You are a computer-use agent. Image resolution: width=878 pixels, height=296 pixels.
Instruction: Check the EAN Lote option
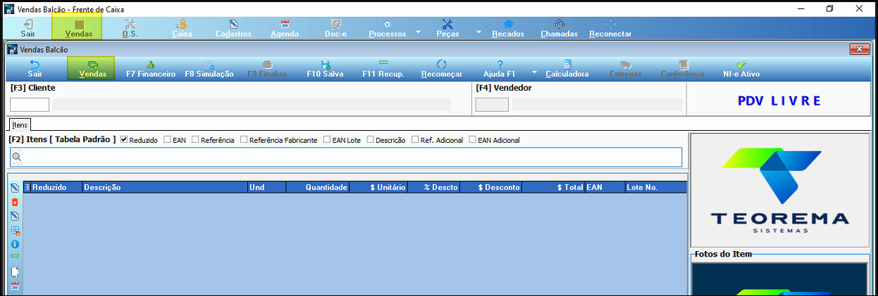click(x=327, y=140)
